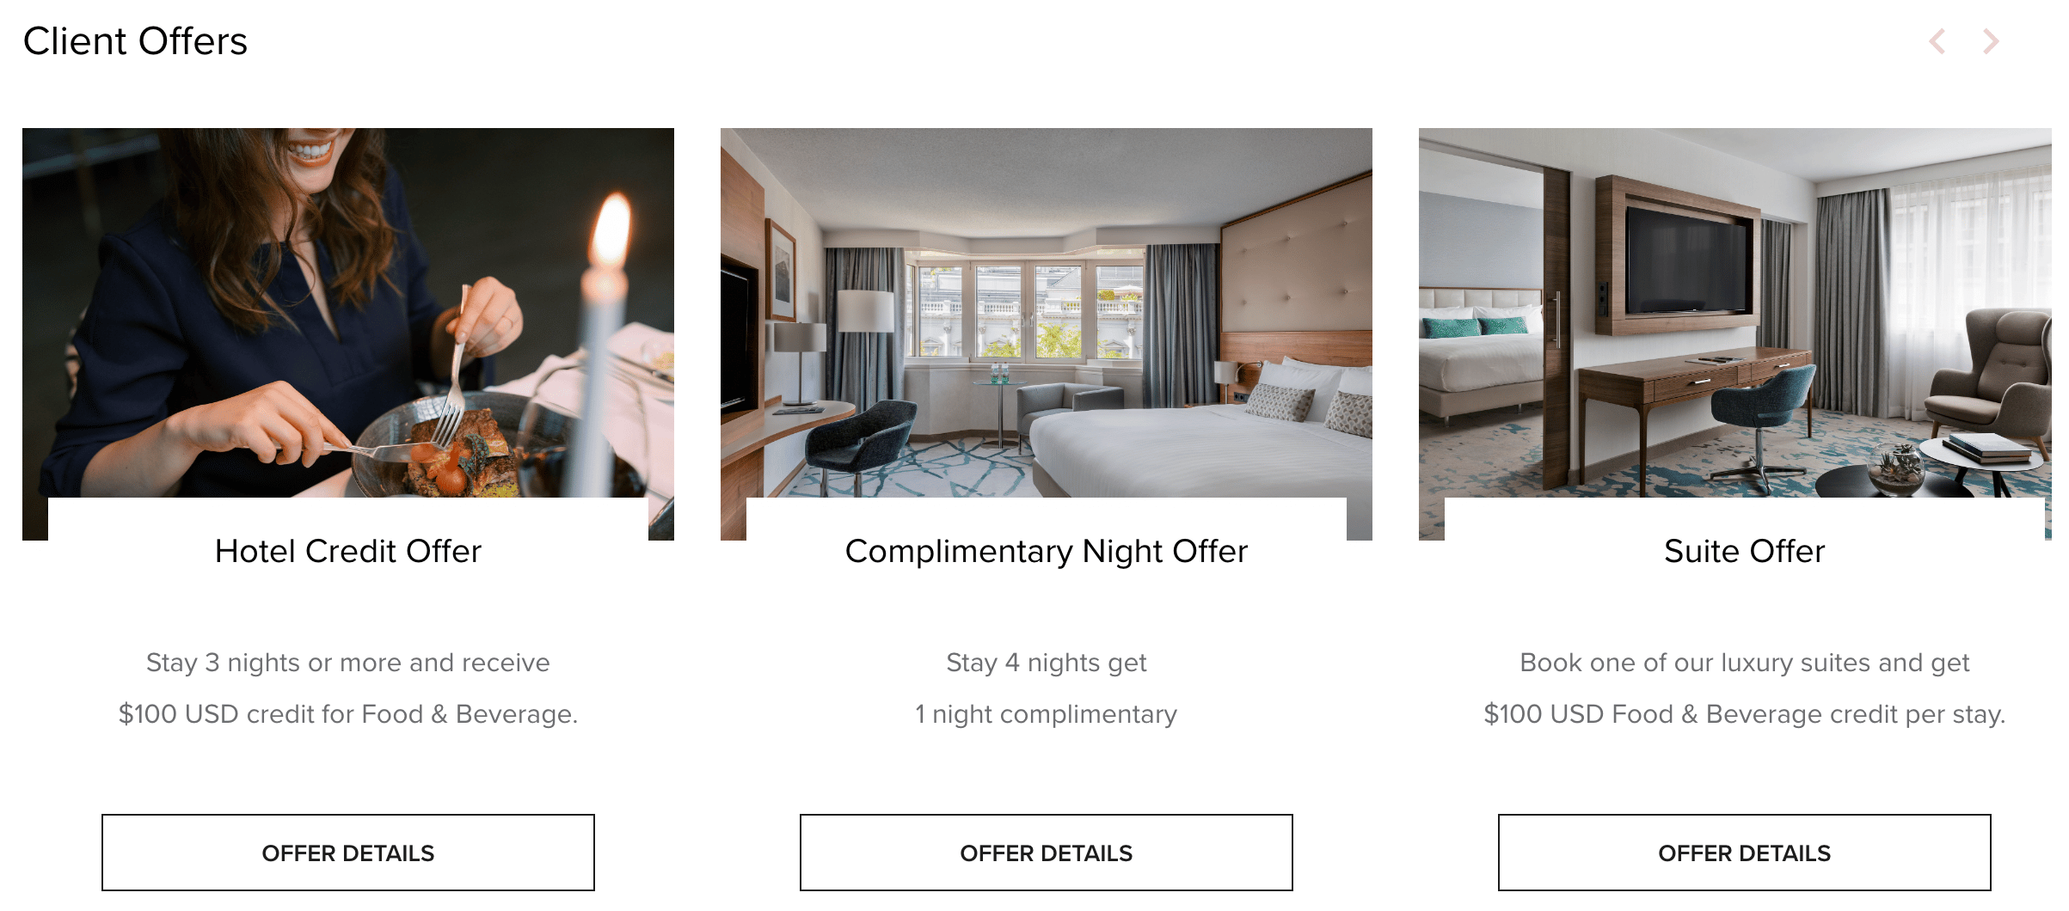Click the suite with desk photo
Screen dimensions: 2069x911
tap(1735, 313)
